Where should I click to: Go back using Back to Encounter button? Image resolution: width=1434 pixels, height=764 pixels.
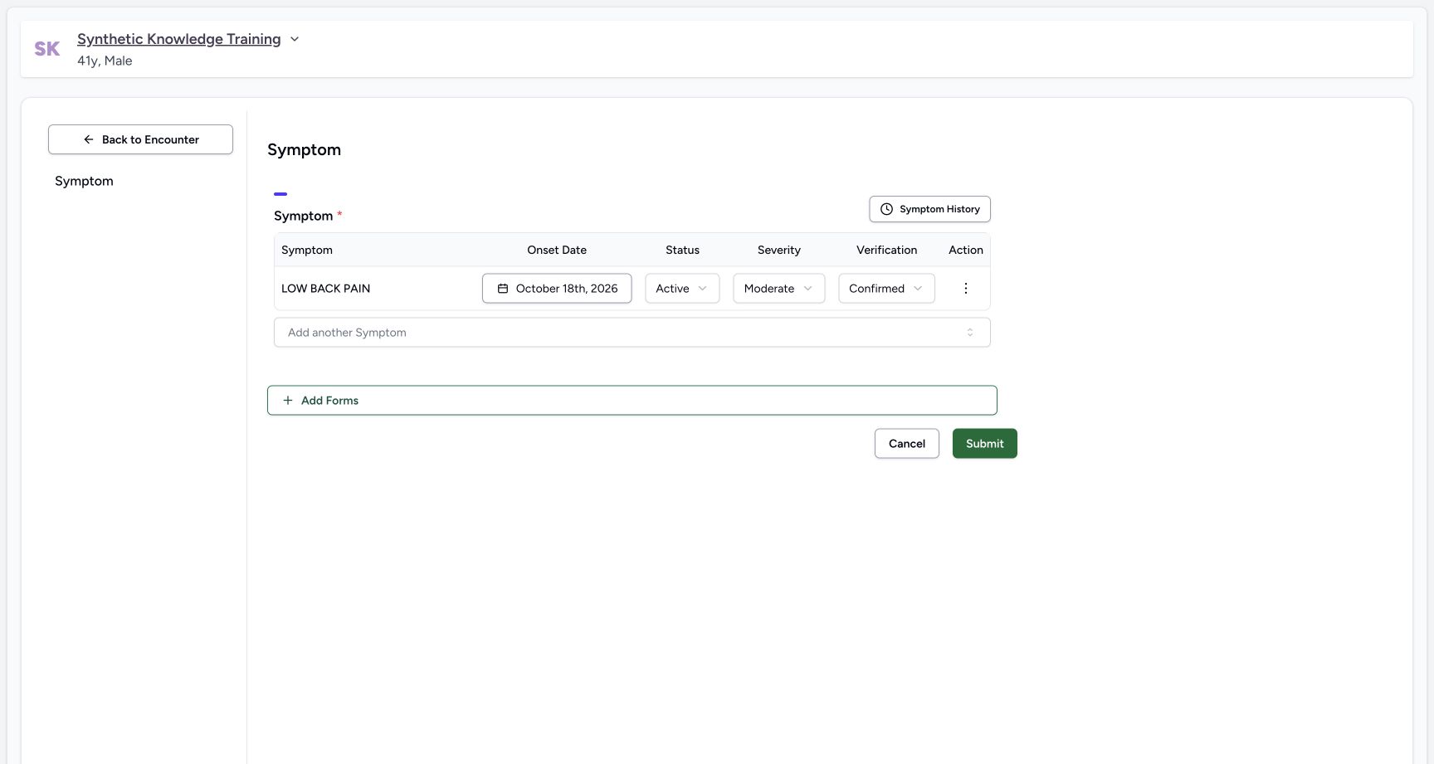click(x=140, y=139)
